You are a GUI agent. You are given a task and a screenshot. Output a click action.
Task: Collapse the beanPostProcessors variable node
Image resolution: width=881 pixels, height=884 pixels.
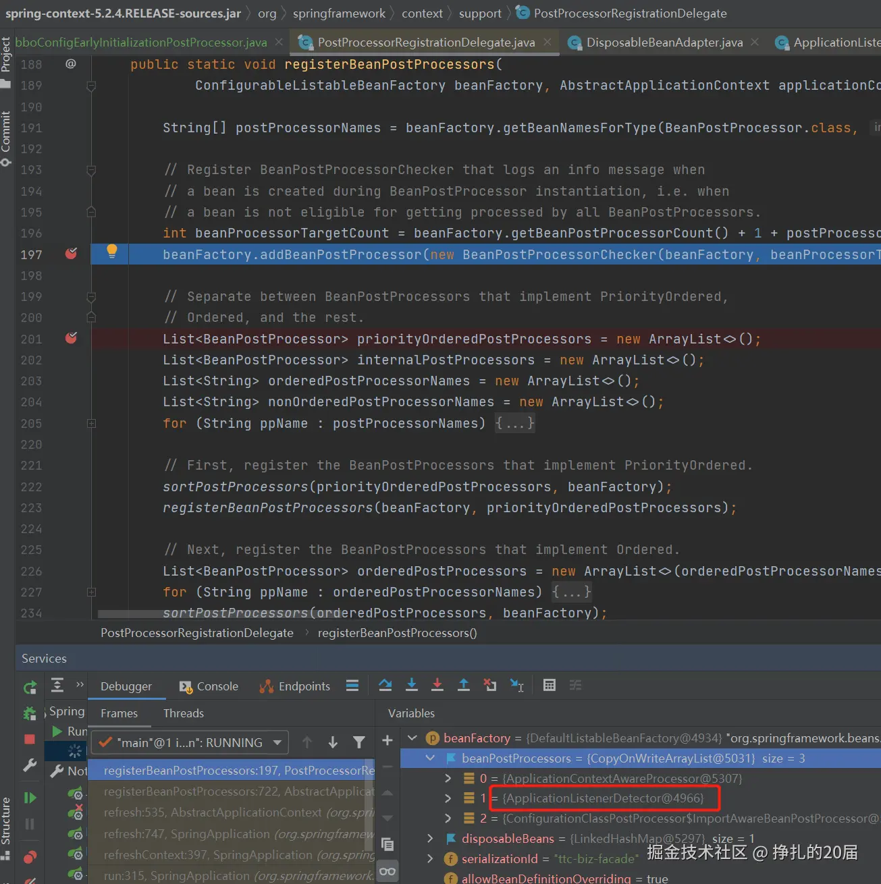pyautogui.click(x=430, y=758)
